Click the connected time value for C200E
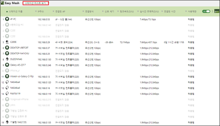Viewport: 220px width, 126px height. [174, 42]
